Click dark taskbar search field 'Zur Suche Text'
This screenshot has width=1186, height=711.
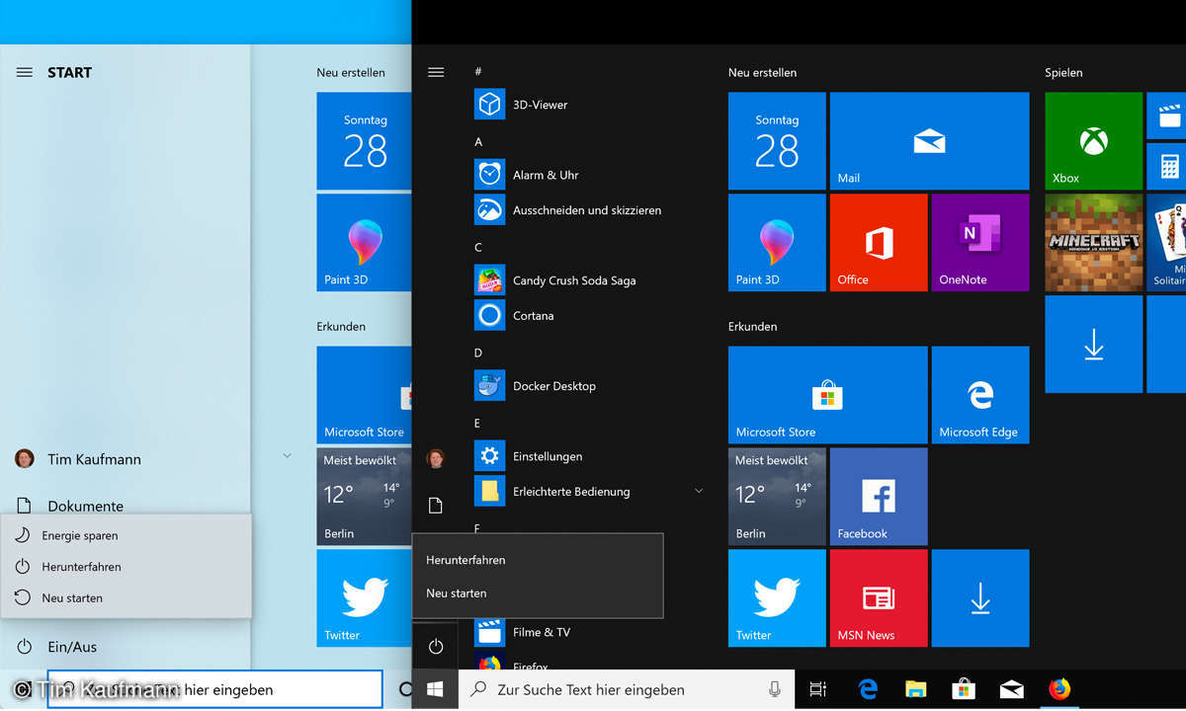[x=627, y=689]
